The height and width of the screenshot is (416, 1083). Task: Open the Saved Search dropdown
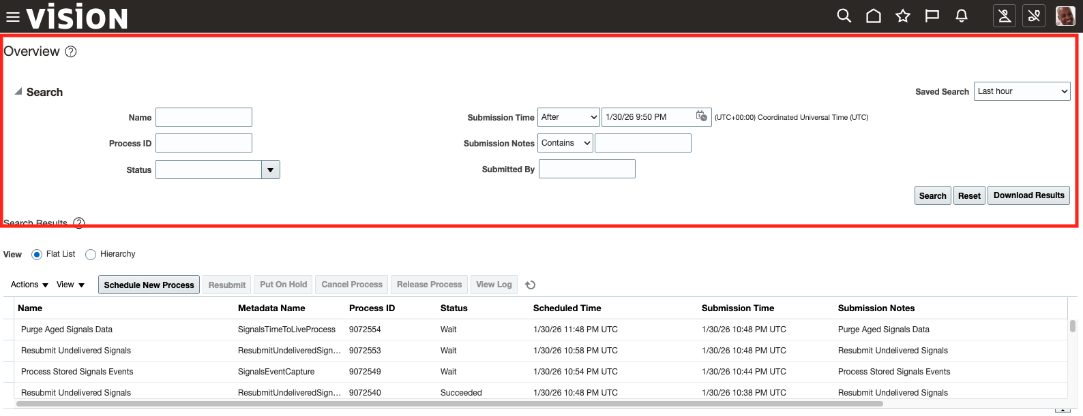click(1022, 91)
